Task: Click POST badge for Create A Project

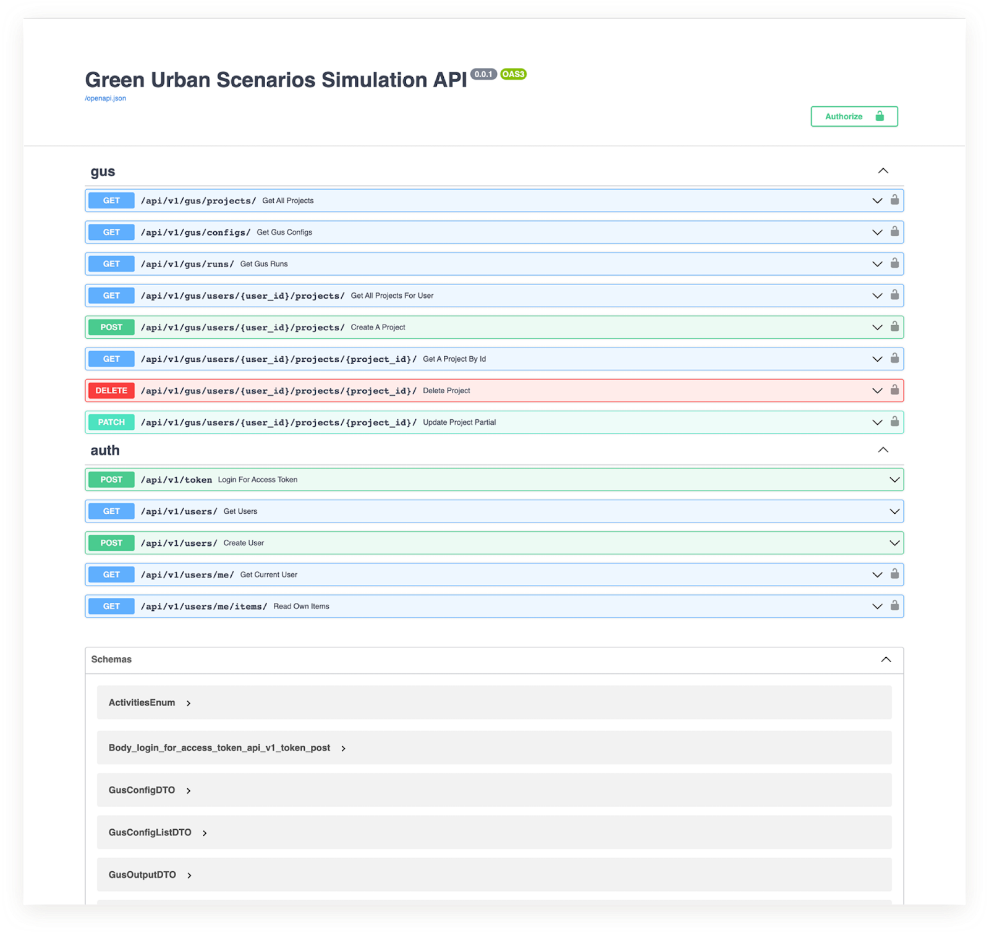Action: (111, 327)
